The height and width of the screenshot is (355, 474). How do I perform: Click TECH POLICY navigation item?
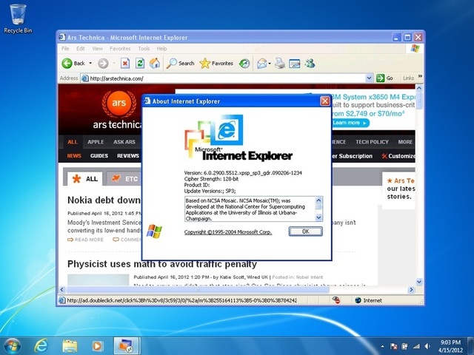click(372, 142)
